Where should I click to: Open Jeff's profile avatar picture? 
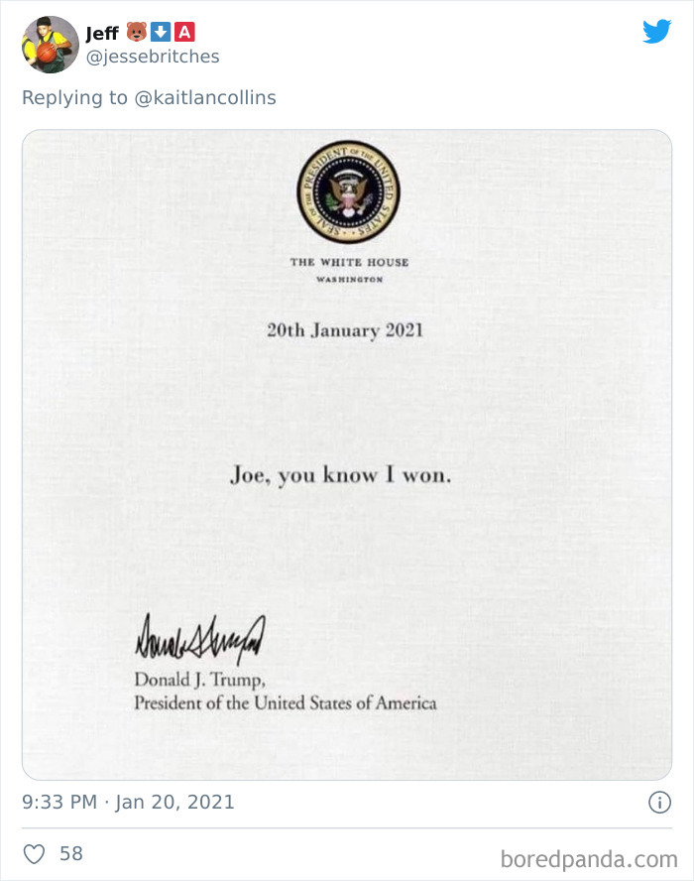point(50,45)
